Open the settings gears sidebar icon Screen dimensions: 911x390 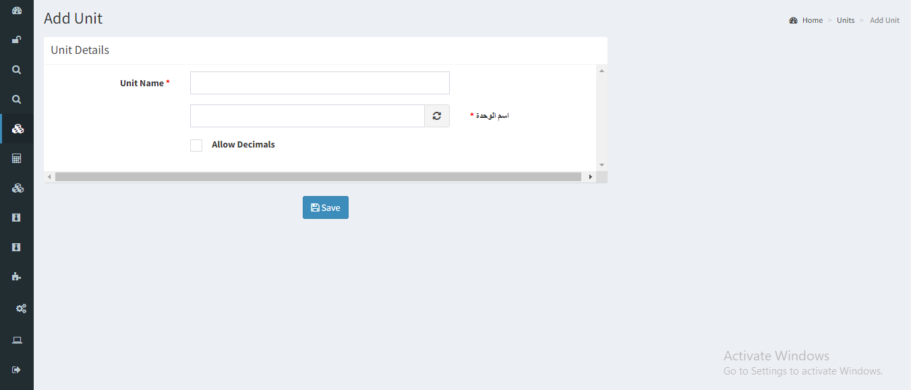(x=22, y=308)
